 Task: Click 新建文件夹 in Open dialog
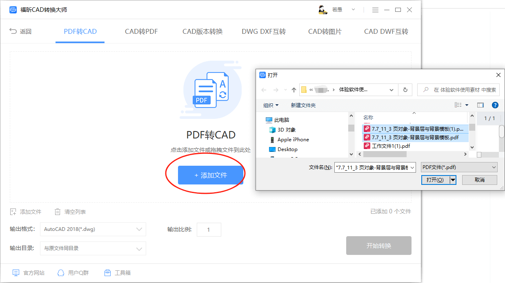(303, 105)
